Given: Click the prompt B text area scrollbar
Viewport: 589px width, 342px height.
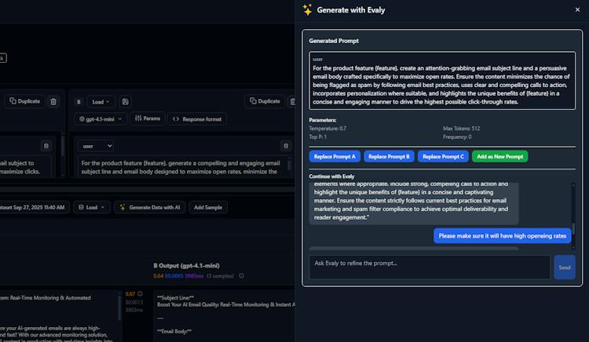Looking at the screenshot, I should (x=289, y=165).
